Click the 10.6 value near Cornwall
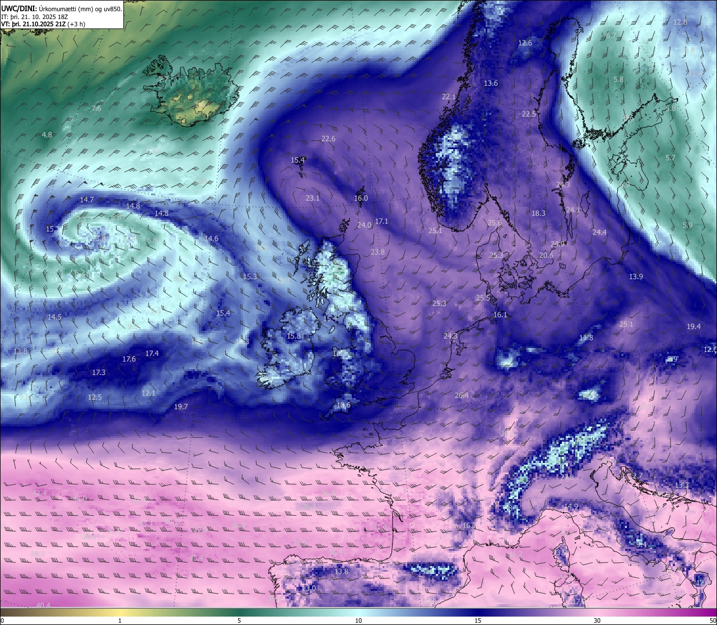 (x=343, y=405)
